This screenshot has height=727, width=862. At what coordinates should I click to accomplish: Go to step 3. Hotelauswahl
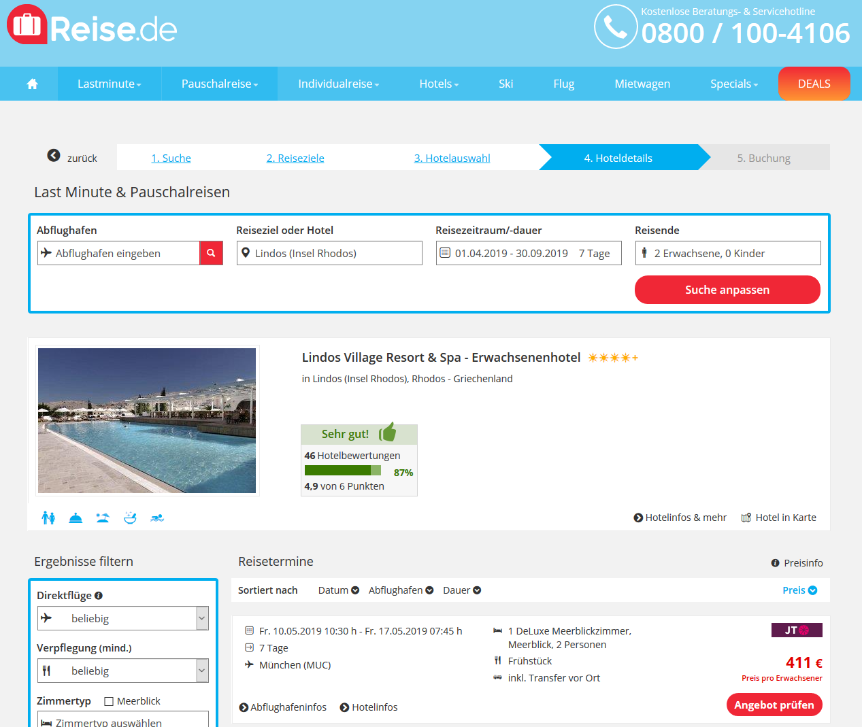(x=452, y=158)
